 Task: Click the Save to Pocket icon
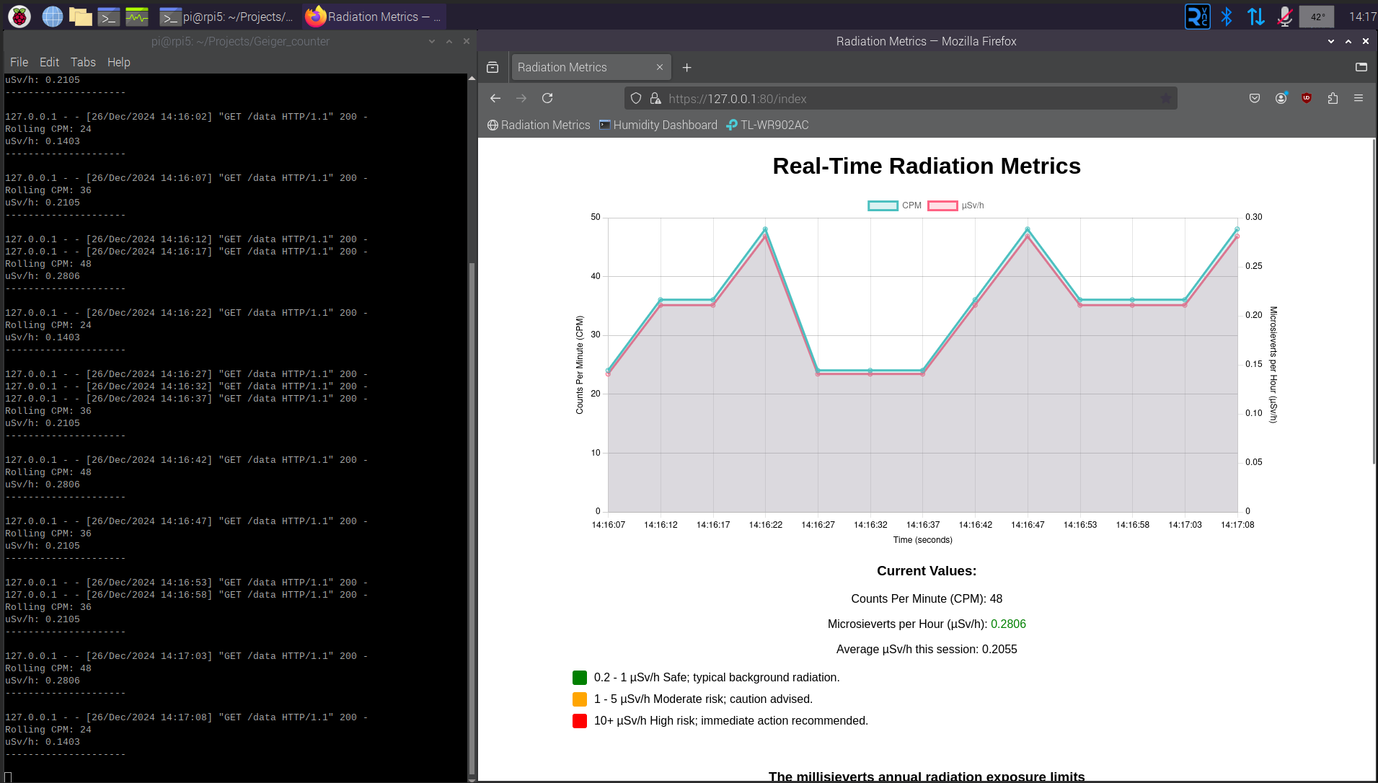[x=1255, y=98]
